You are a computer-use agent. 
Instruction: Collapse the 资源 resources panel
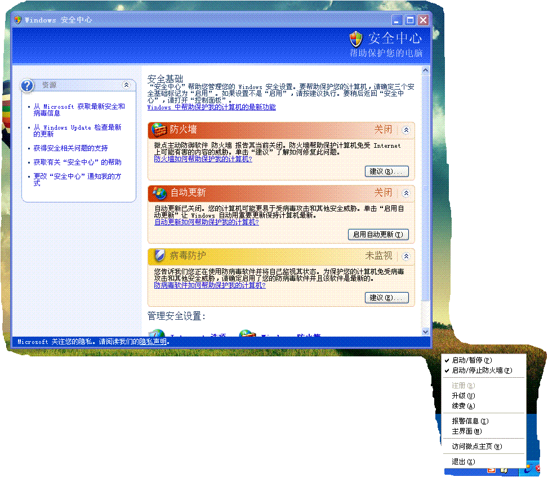tap(127, 85)
